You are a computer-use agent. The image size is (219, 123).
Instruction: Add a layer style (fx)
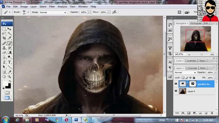(x=183, y=113)
